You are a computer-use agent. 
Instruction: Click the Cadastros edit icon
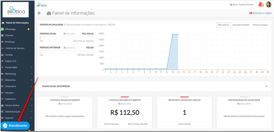(2, 99)
